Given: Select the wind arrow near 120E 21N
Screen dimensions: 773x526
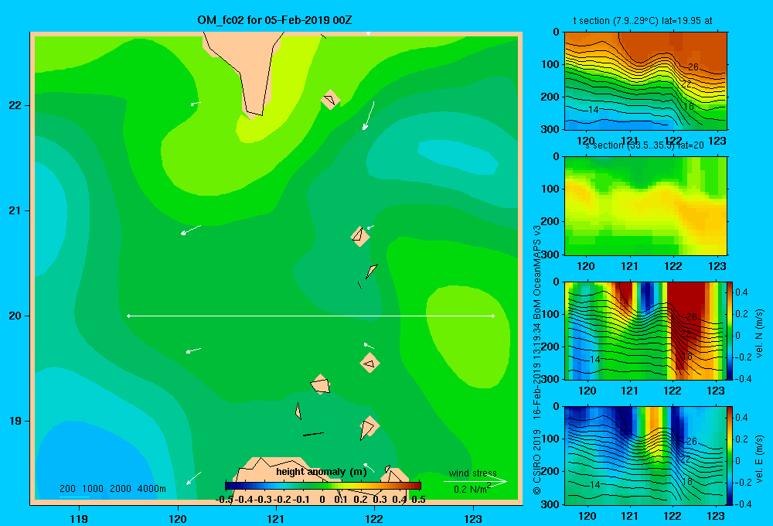Looking at the screenshot, I should pos(190,230).
